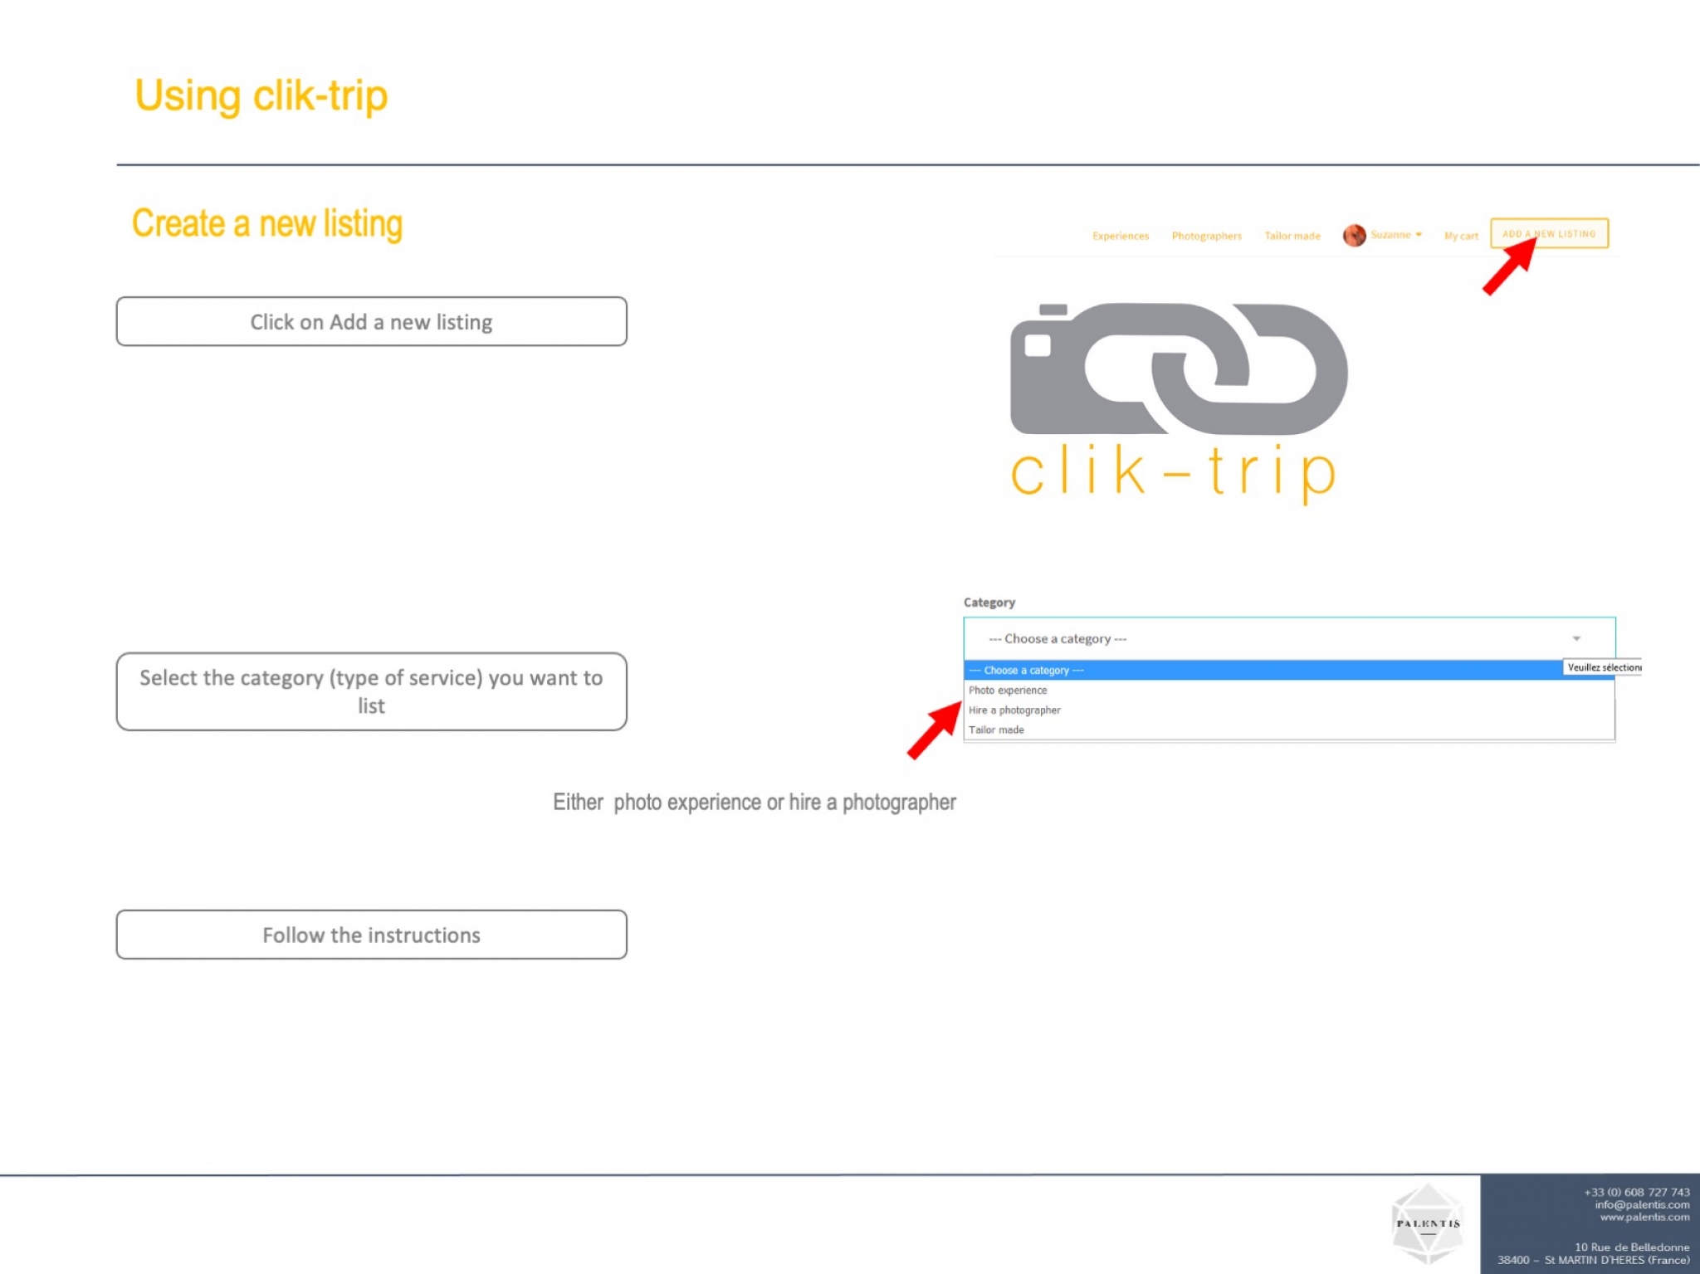The image size is (1700, 1274).
Task: Click the Follow the instructions box
Action: [371, 935]
